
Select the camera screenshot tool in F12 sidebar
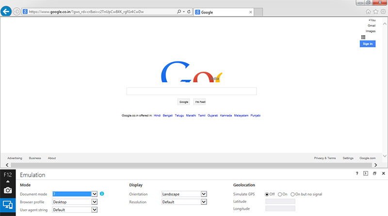8,190
